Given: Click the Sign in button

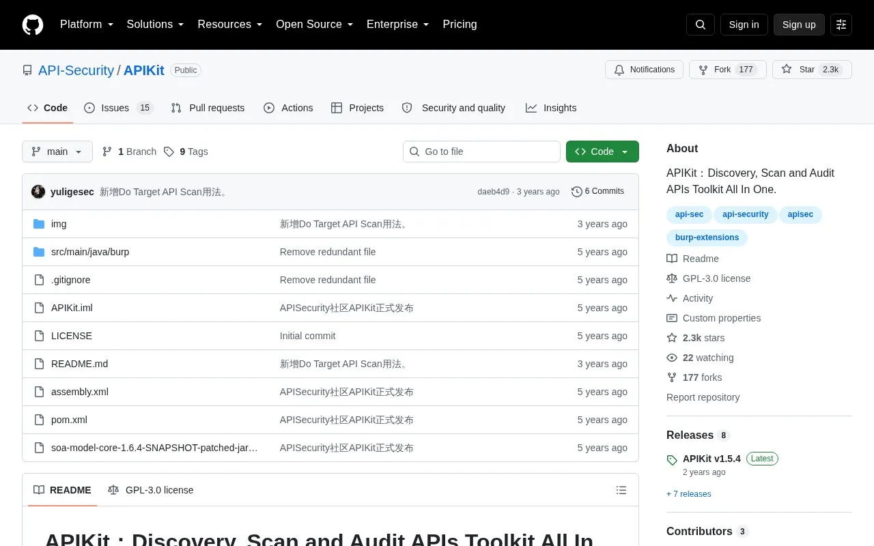Looking at the screenshot, I should (744, 25).
